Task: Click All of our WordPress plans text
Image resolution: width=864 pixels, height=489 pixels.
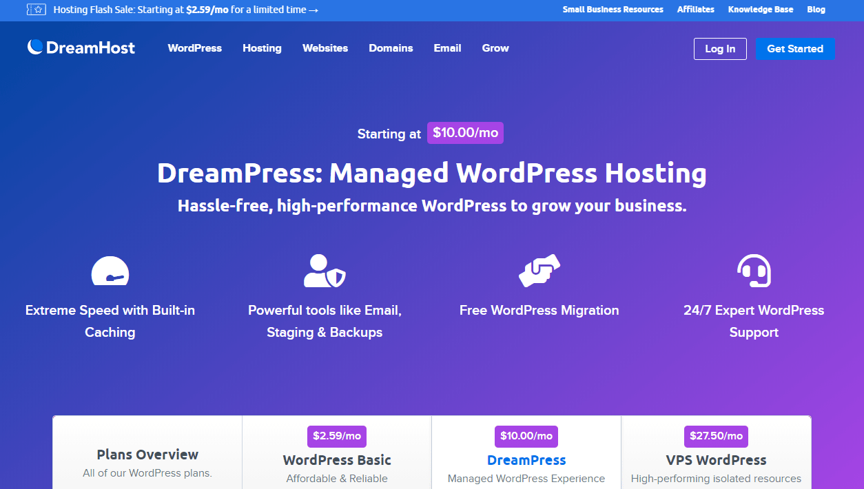Action: (147, 473)
